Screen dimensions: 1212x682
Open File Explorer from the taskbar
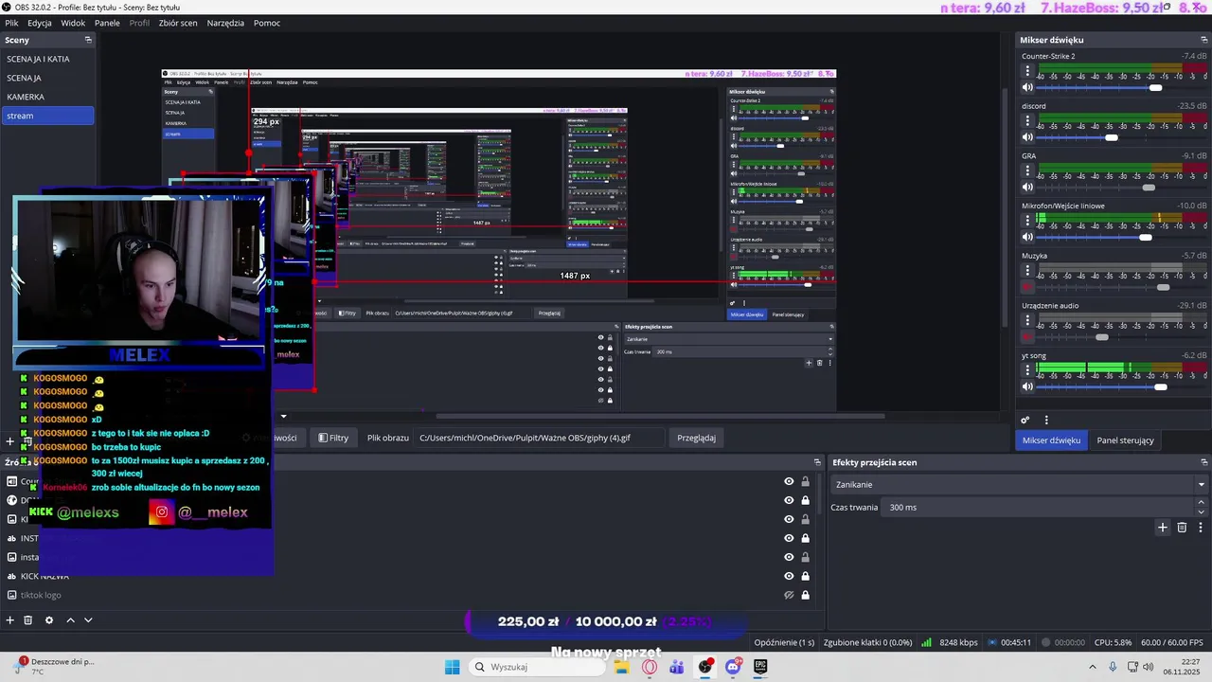tap(622, 667)
